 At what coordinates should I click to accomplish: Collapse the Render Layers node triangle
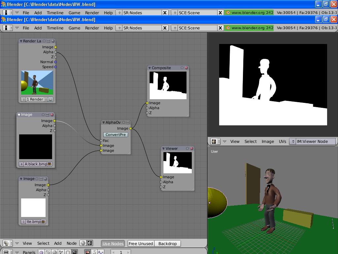point(21,41)
